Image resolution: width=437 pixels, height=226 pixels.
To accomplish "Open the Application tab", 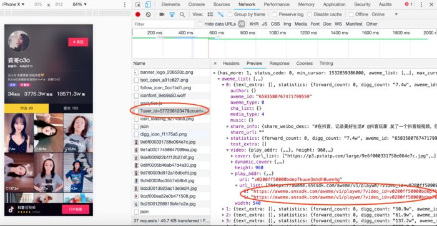I will coord(334,4).
